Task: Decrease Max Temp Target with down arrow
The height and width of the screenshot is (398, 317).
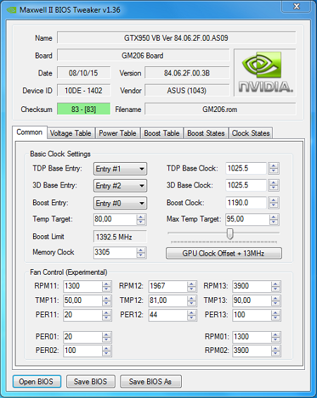Action: tap(273, 222)
